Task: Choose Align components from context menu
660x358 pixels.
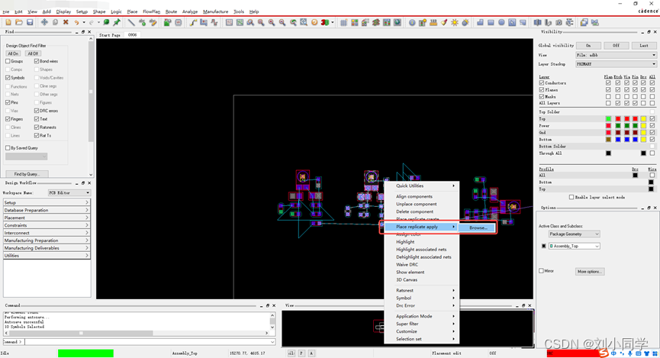Action: point(414,196)
